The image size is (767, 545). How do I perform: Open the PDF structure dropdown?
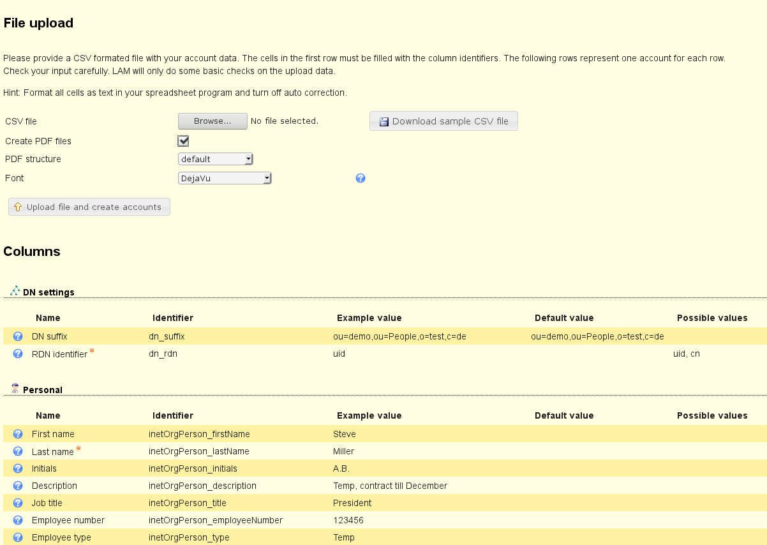(x=216, y=159)
